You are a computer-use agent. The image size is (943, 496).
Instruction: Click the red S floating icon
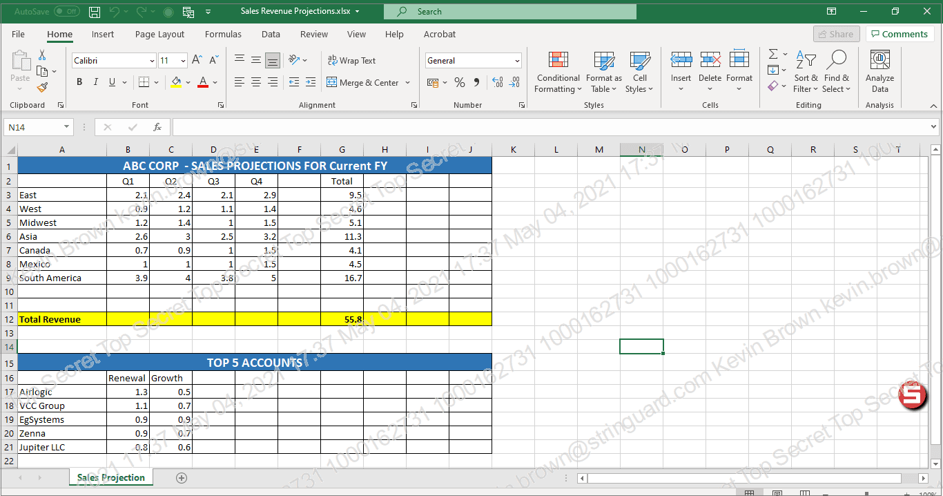click(913, 396)
